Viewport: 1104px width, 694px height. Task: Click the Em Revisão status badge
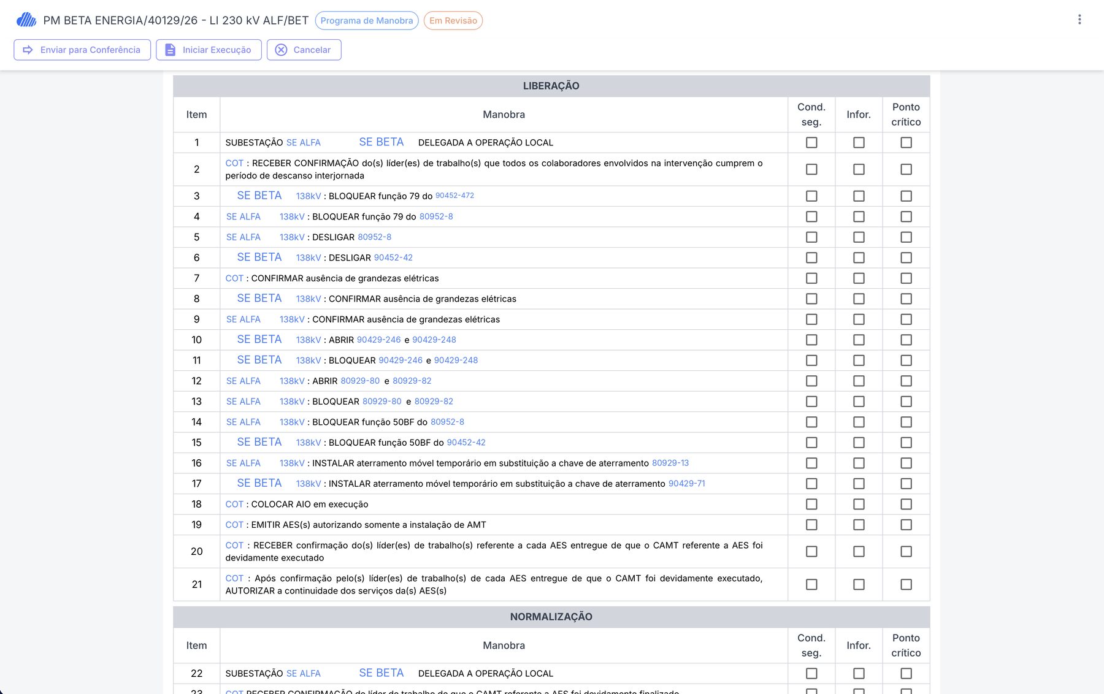click(x=453, y=20)
